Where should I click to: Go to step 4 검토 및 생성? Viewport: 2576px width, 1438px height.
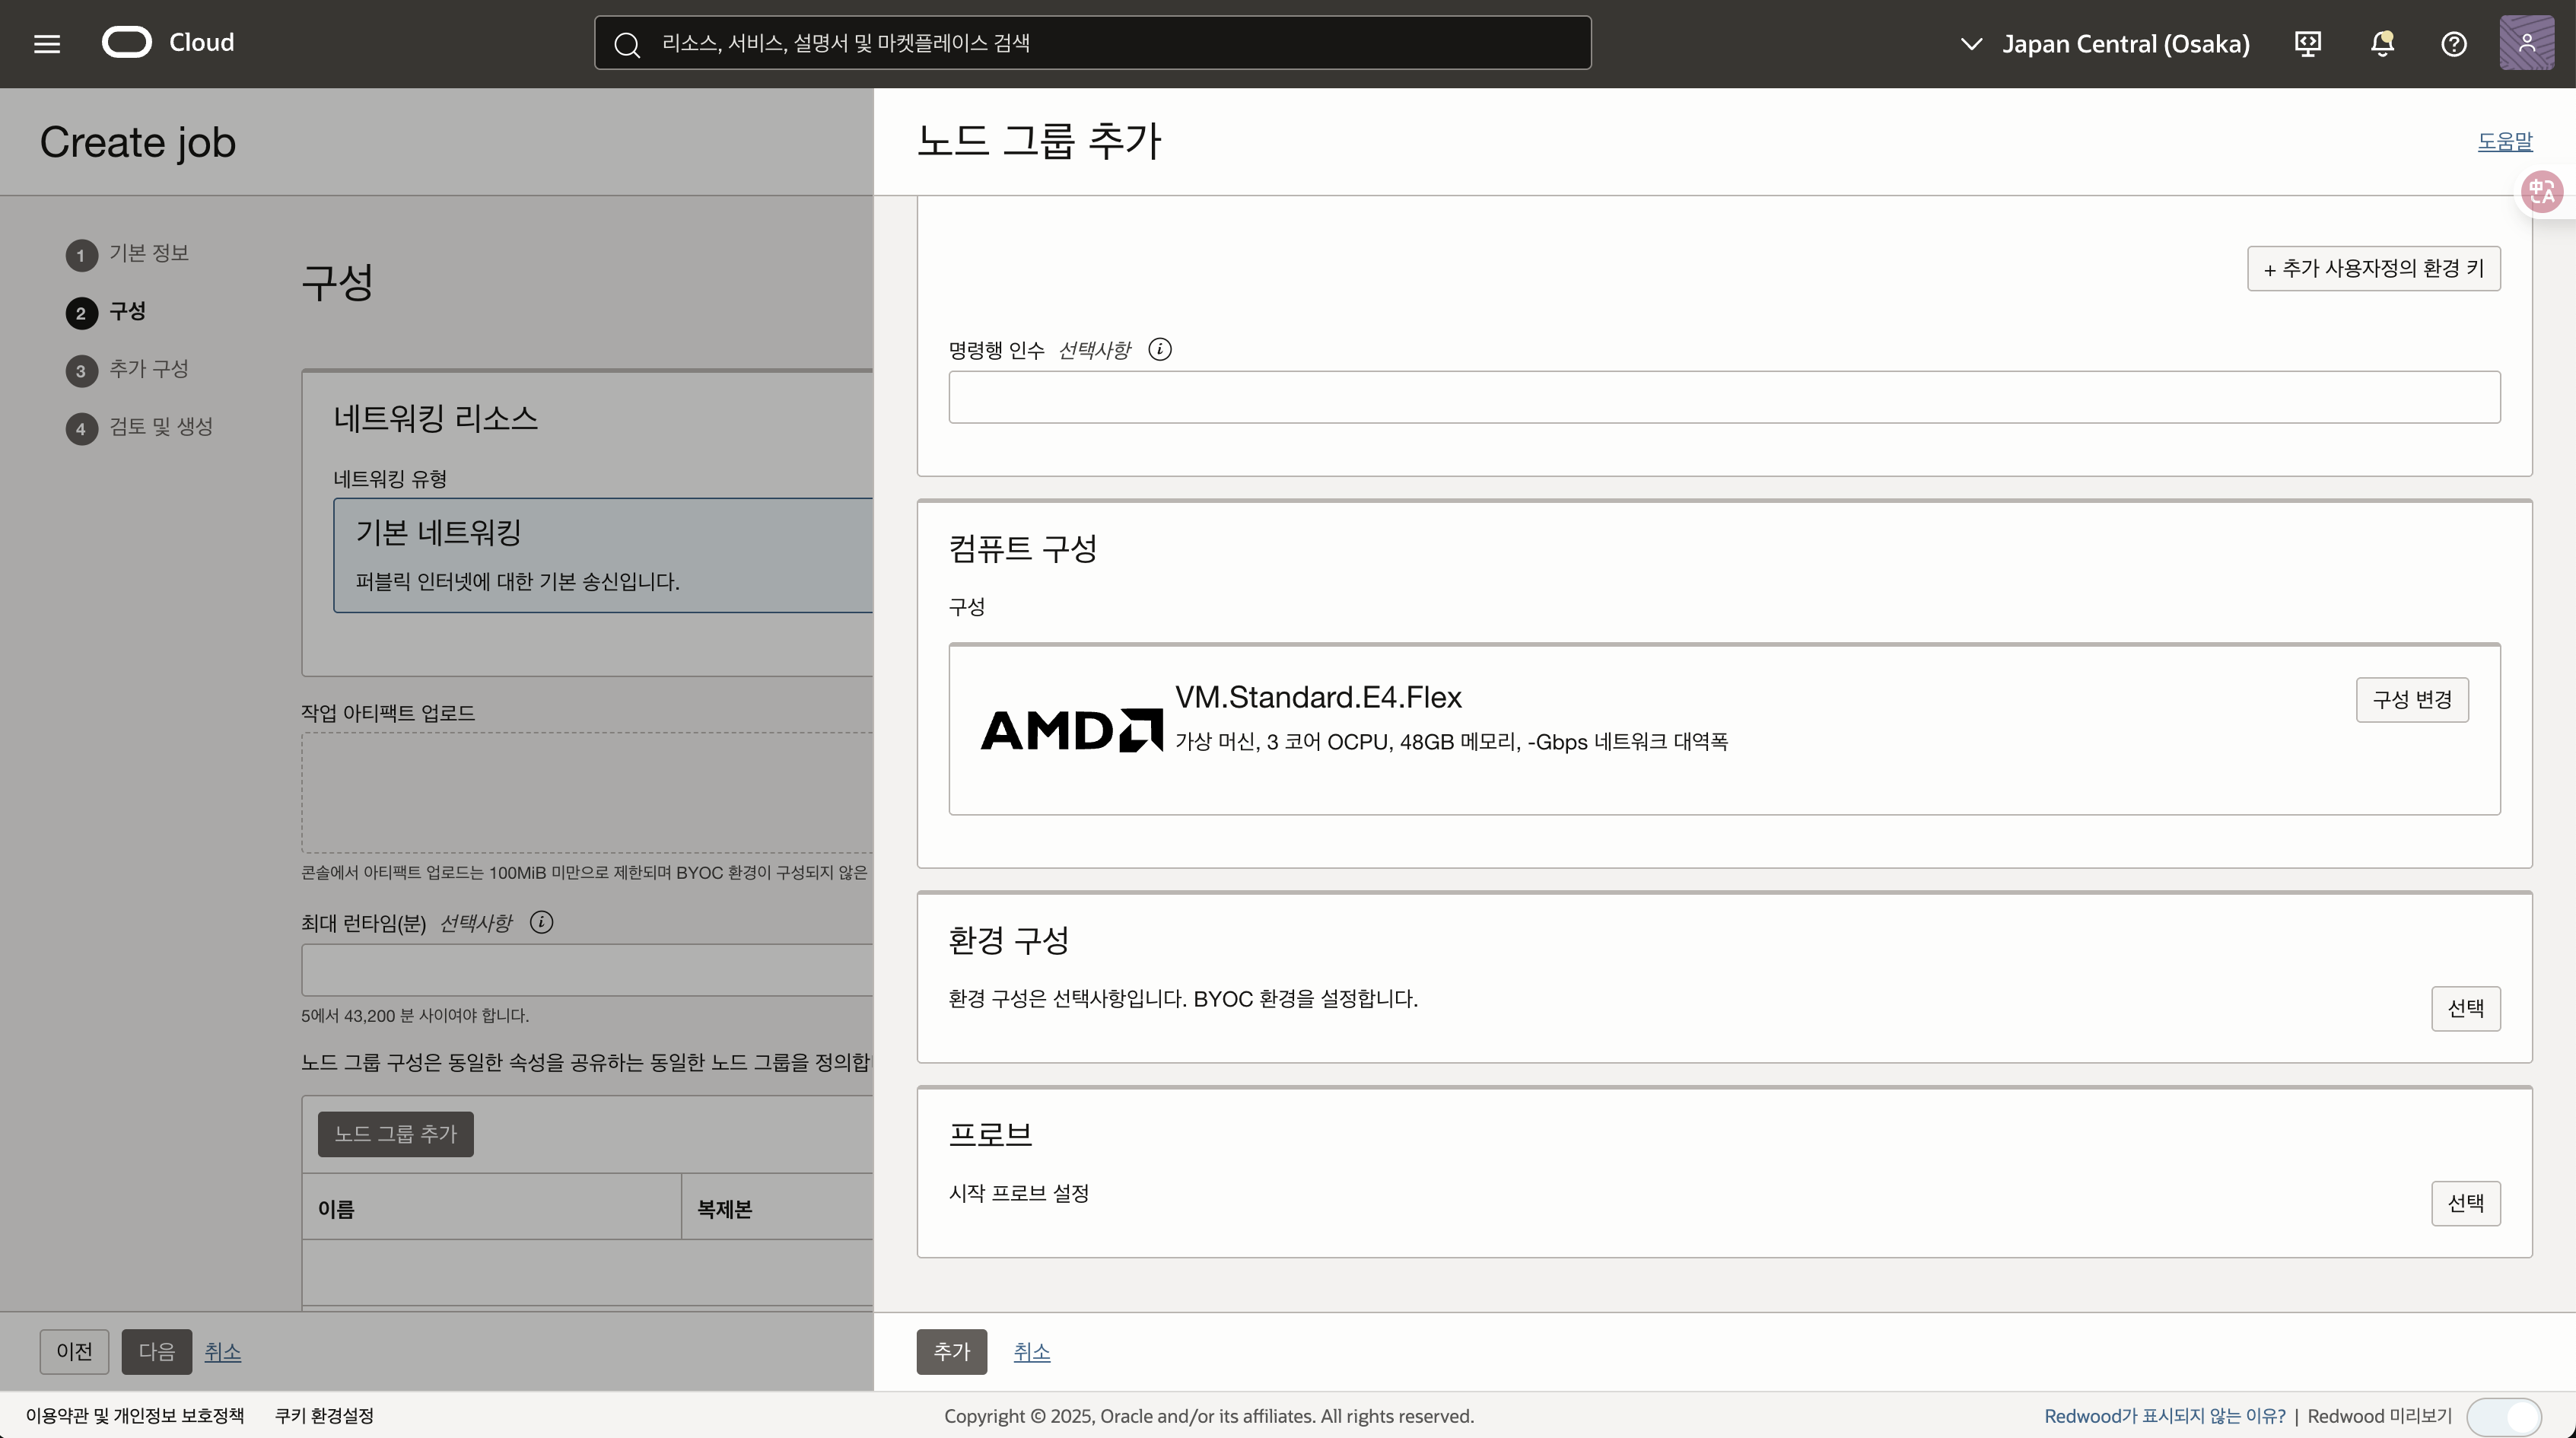point(160,427)
